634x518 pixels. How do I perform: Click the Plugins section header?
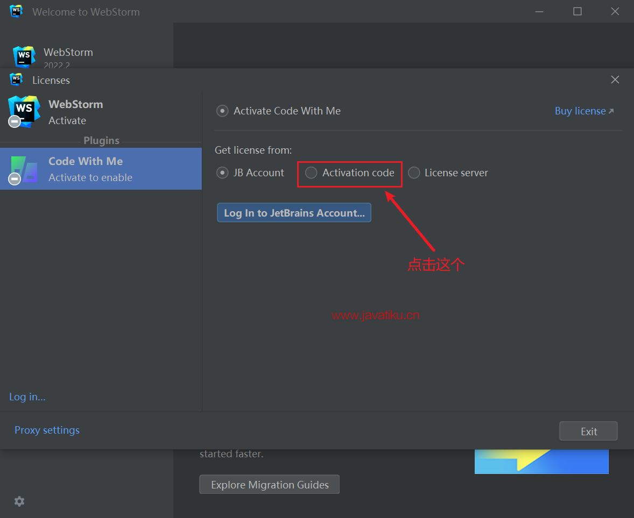point(102,140)
